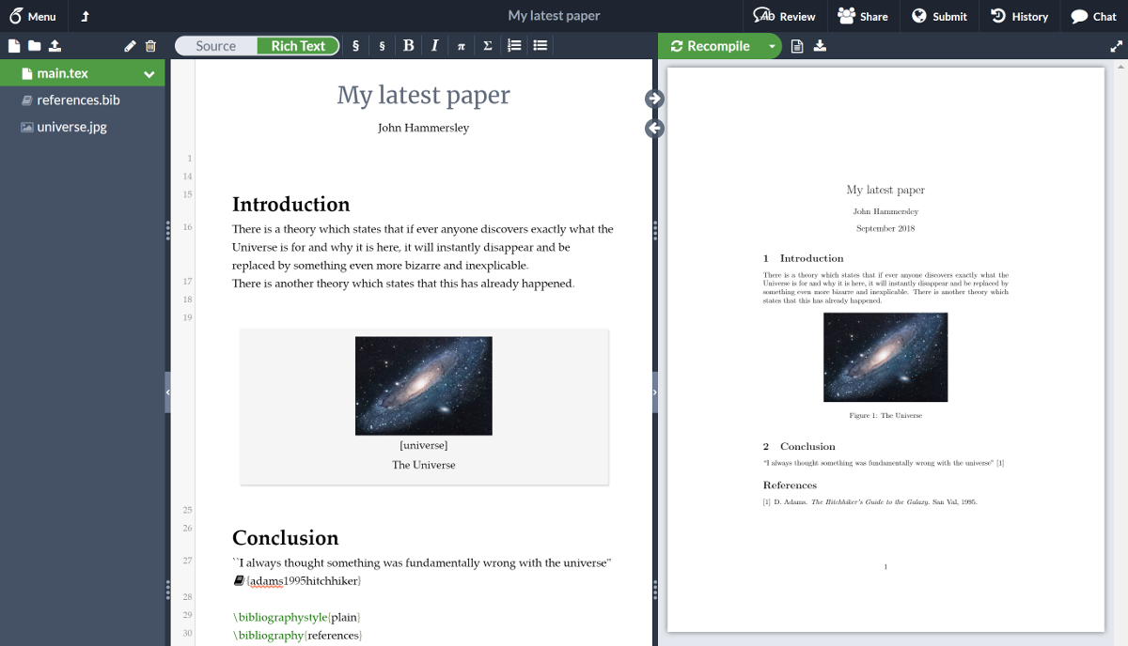Download the compiled PDF via download icon
The image size is (1128, 646).
click(819, 45)
